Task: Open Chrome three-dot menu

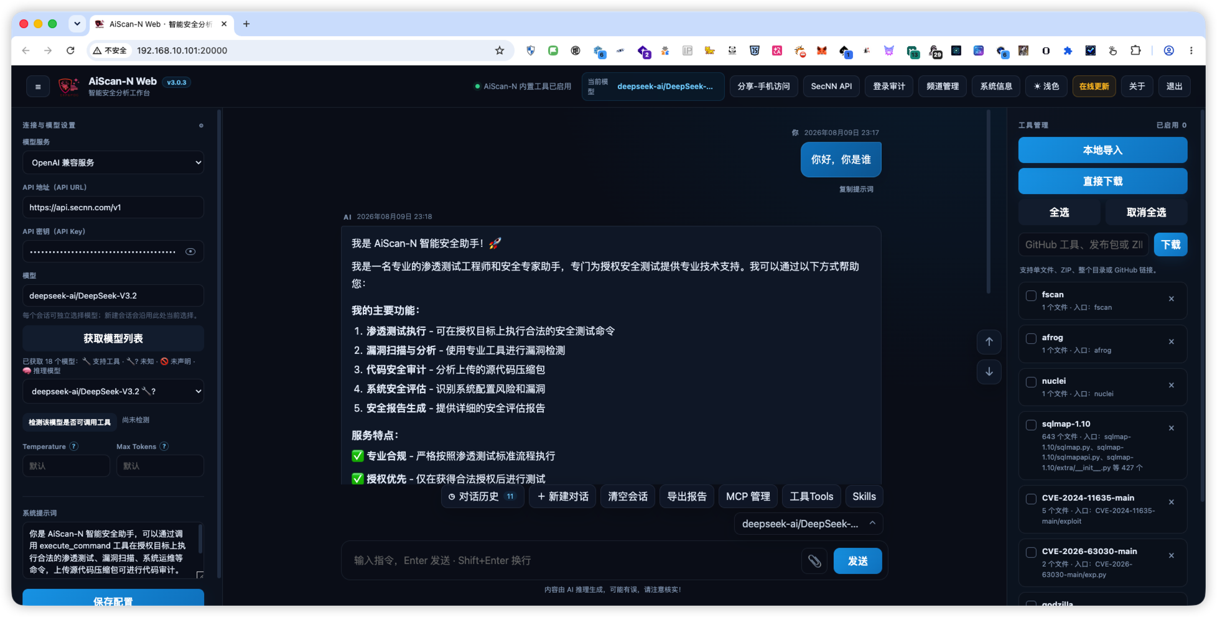Action: (x=1191, y=50)
